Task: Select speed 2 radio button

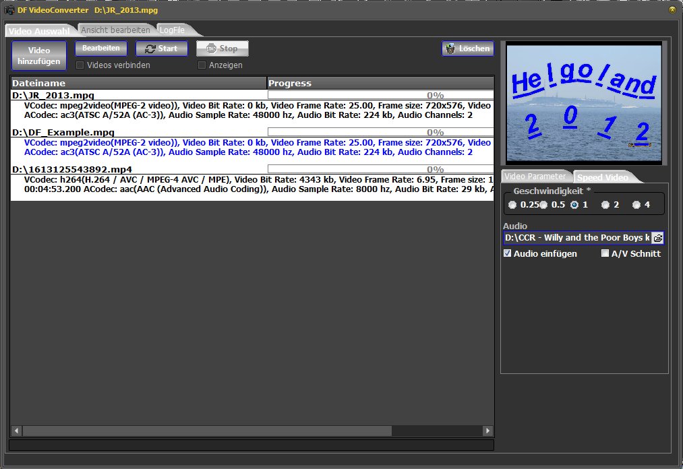Action: [x=605, y=205]
